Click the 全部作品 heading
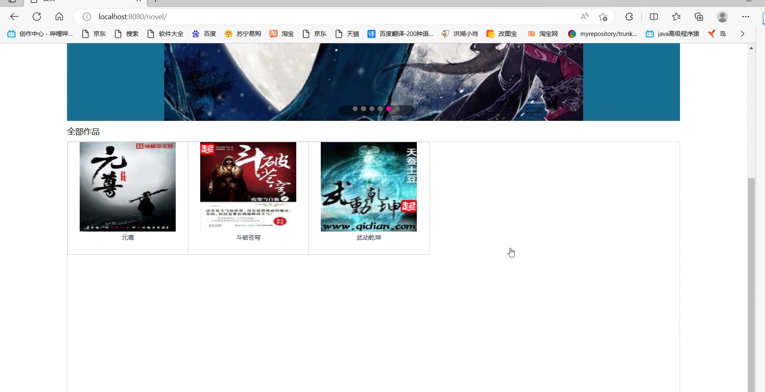Image resolution: width=765 pixels, height=392 pixels. click(83, 131)
